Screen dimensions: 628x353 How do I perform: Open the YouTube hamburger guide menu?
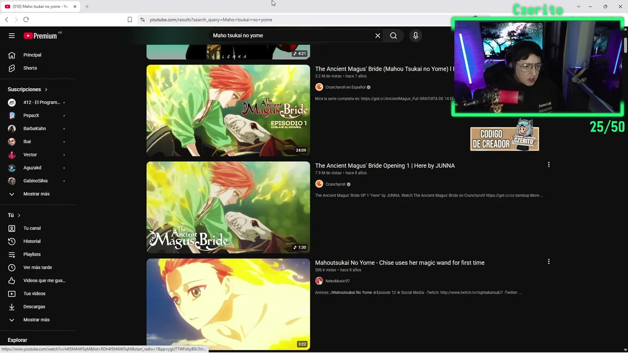(x=12, y=36)
